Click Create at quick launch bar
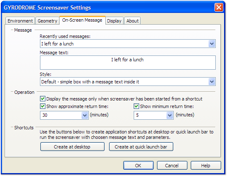This screenshot has width=227, height=176. (x=141, y=147)
